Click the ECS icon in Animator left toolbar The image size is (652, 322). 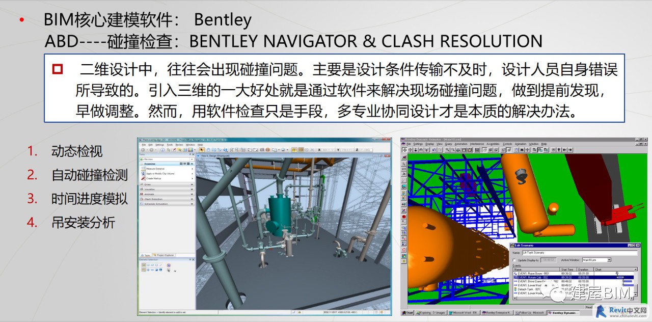click(404, 169)
